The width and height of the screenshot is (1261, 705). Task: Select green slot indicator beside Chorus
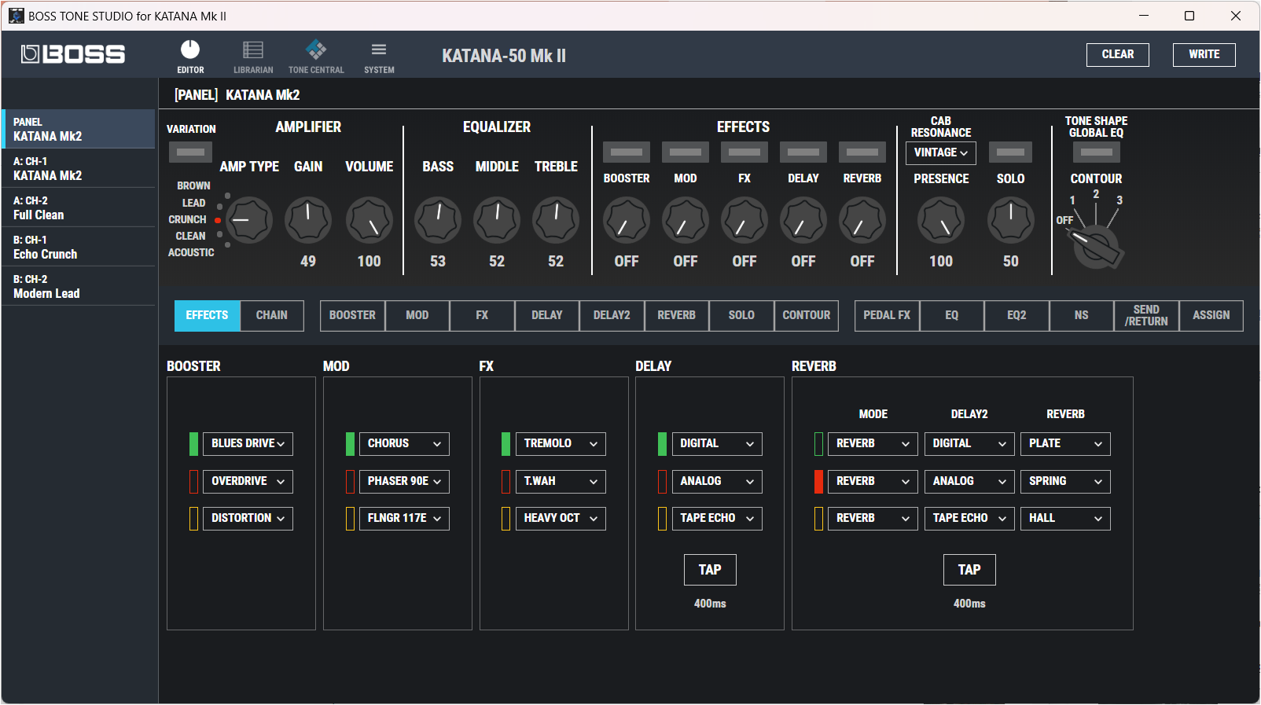[350, 444]
